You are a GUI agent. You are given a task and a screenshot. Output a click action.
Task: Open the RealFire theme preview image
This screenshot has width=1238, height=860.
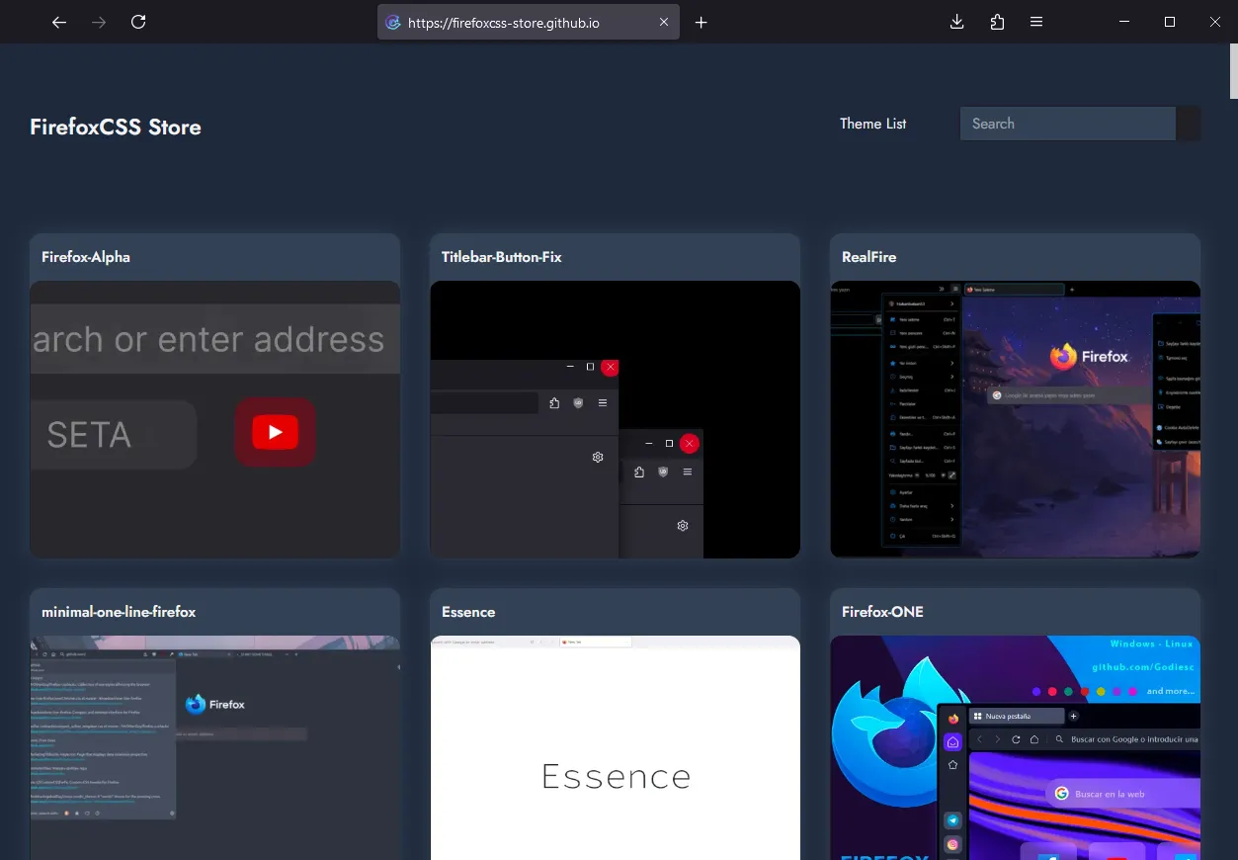[x=1015, y=418]
